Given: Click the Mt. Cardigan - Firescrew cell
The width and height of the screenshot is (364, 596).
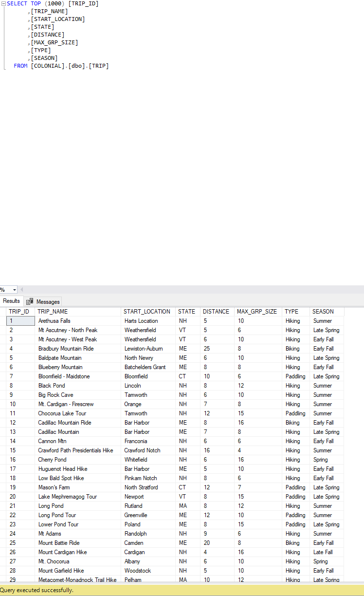Looking at the screenshot, I should coord(78,404).
